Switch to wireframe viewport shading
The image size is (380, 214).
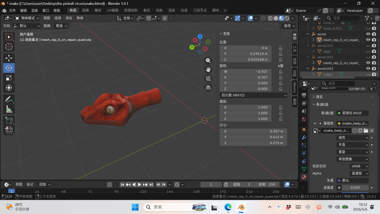pos(270,18)
